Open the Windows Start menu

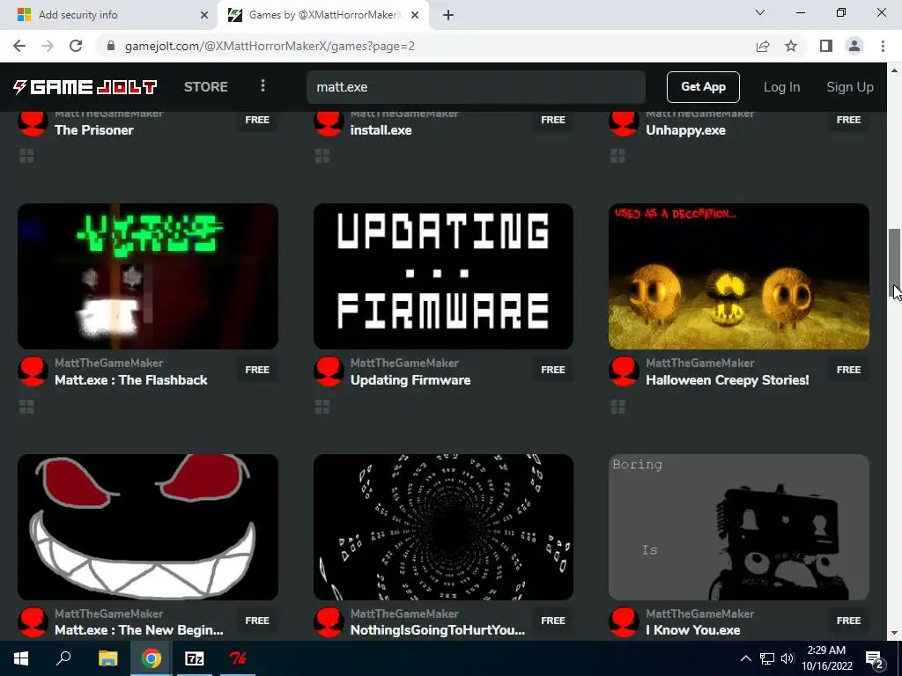click(x=21, y=658)
